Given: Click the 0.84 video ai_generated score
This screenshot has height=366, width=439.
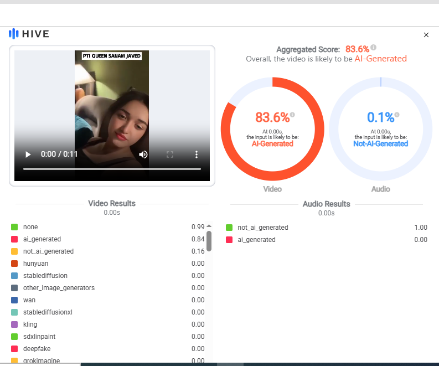Looking at the screenshot, I should tap(198, 239).
